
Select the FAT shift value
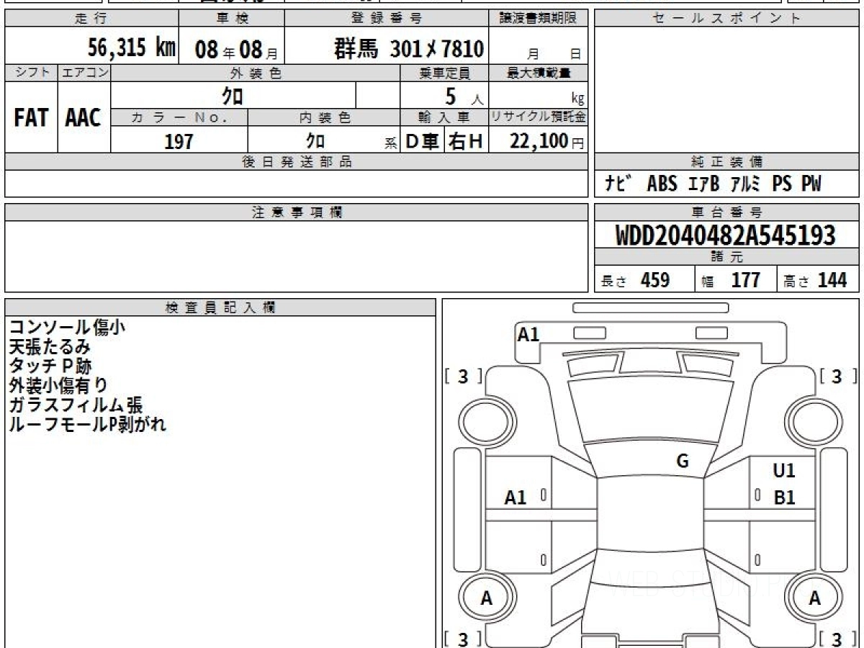click(x=31, y=117)
